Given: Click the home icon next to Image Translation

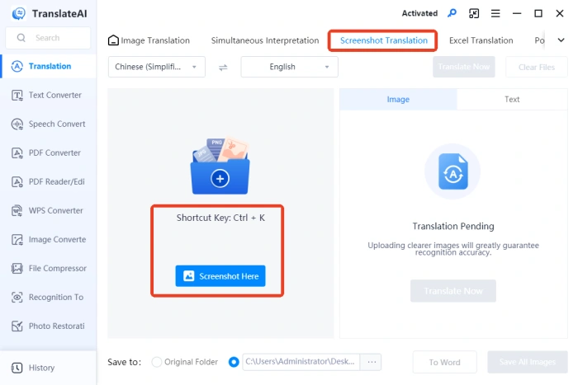Looking at the screenshot, I should pos(113,40).
